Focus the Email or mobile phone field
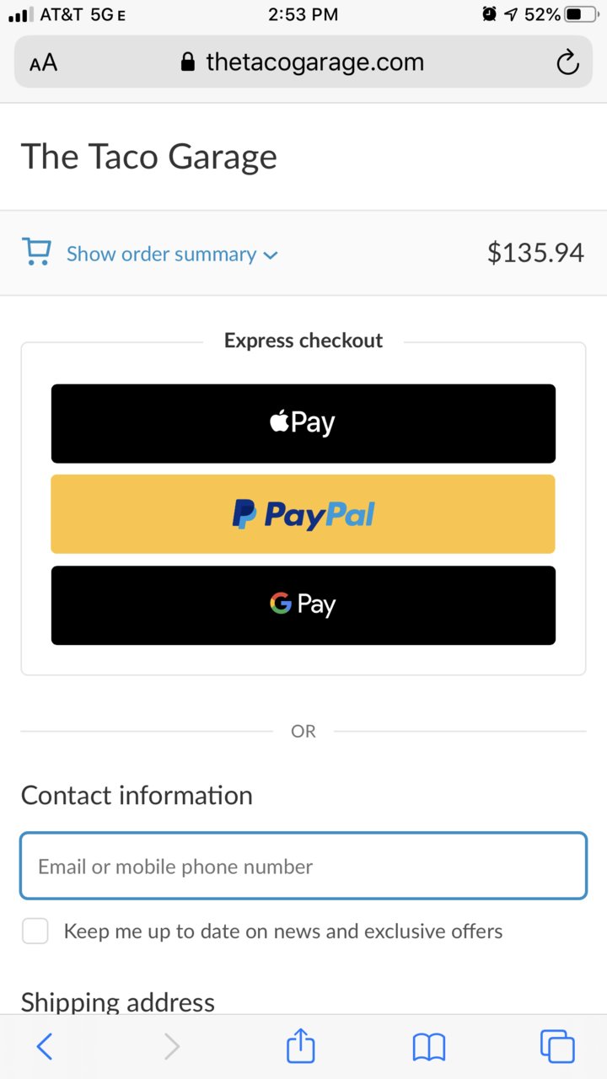This screenshot has height=1079, width=607. (303, 867)
